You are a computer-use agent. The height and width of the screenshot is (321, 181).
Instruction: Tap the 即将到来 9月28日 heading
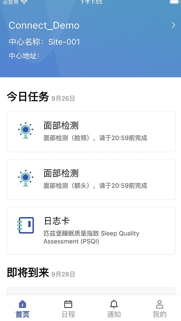41,273
